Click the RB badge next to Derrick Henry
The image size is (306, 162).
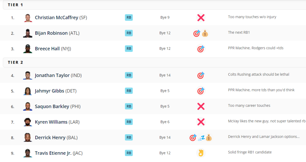tap(129, 138)
